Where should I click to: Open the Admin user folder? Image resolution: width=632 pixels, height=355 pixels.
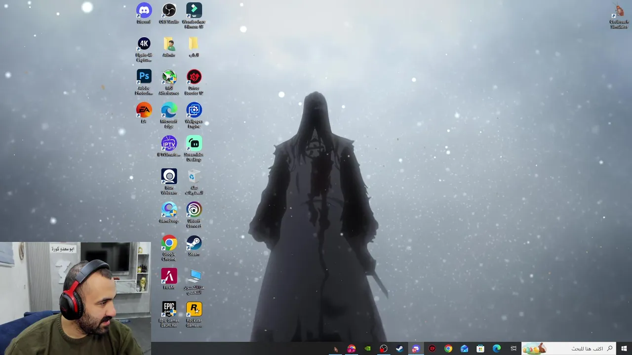[169, 47]
